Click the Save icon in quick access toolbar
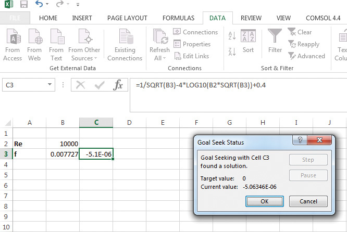 [x=24, y=4]
